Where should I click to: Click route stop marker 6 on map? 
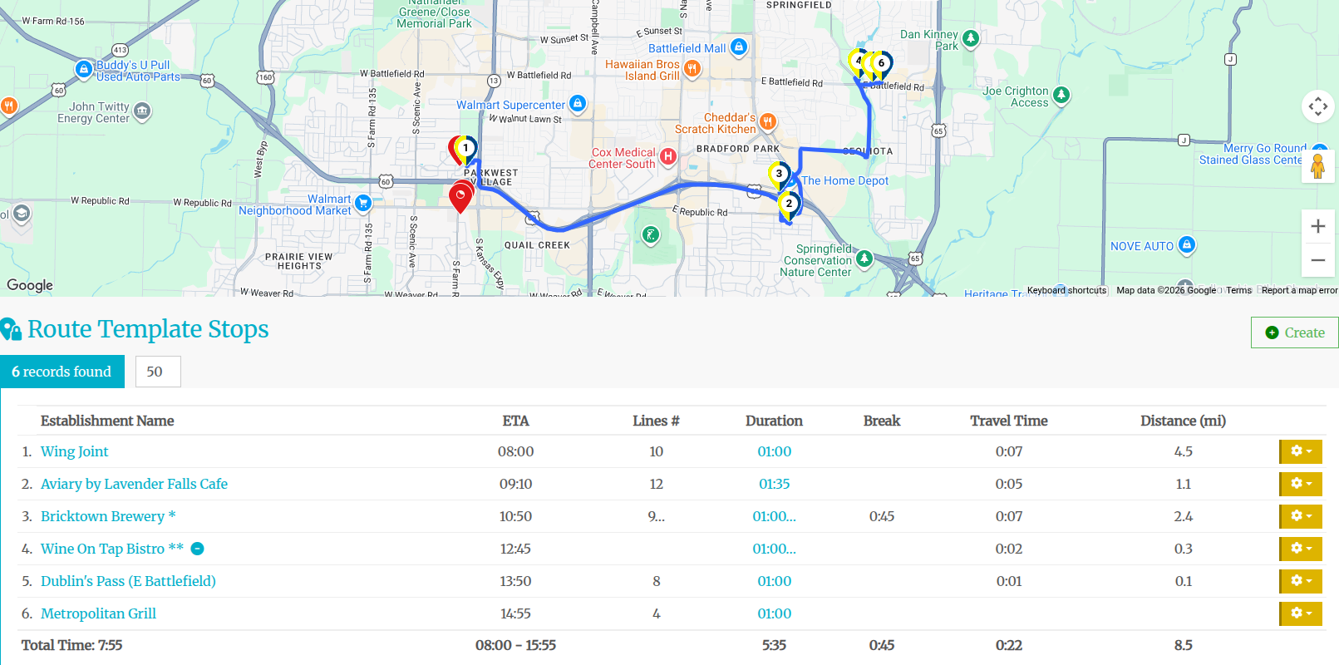(x=881, y=64)
